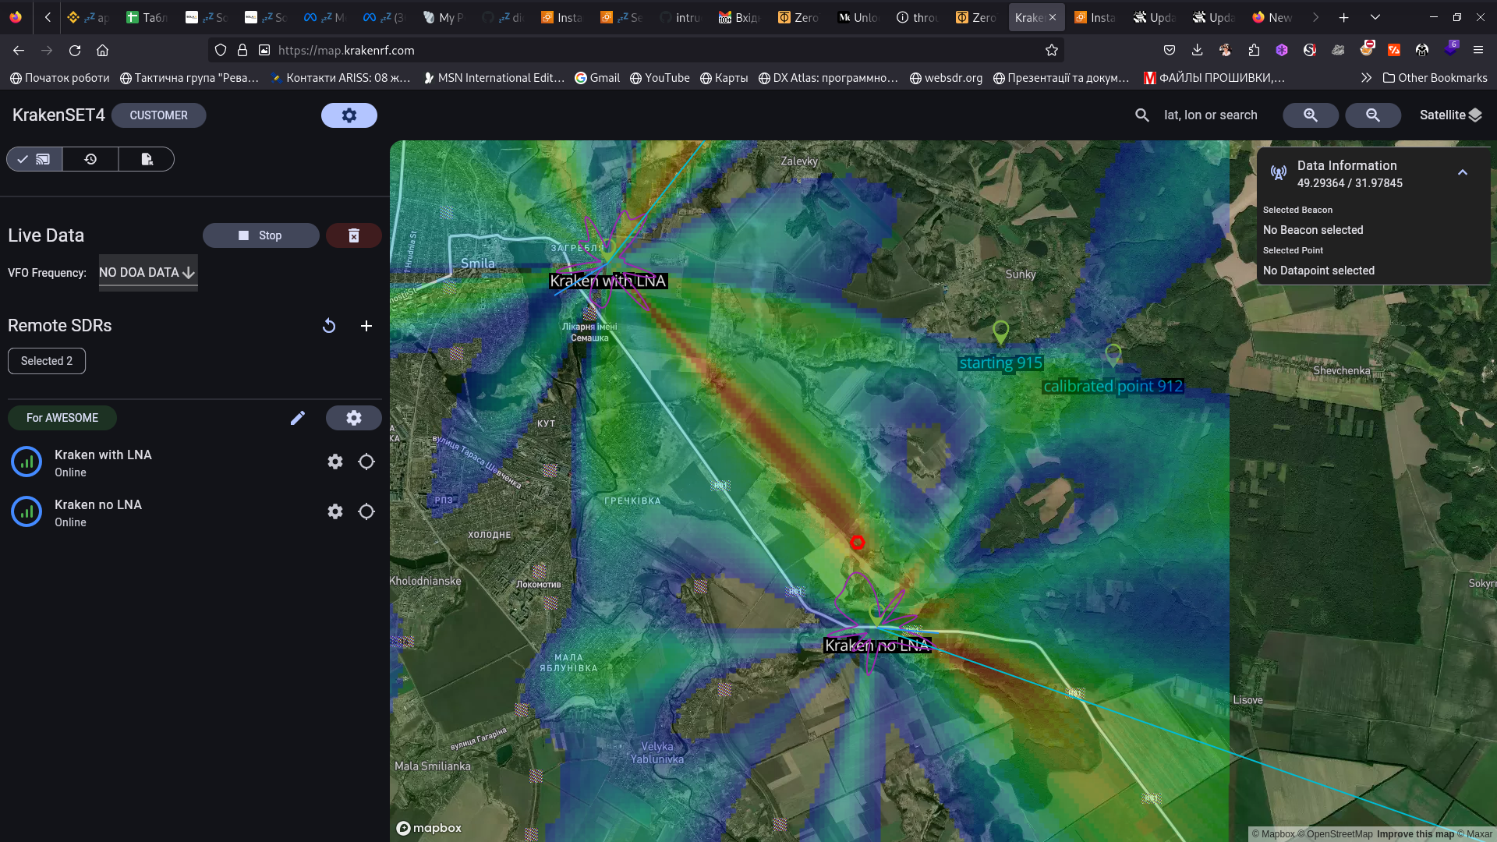This screenshot has height=842, width=1497.
Task: Open the KrakenSET4 settings gear button
Action: coord(349,115)
